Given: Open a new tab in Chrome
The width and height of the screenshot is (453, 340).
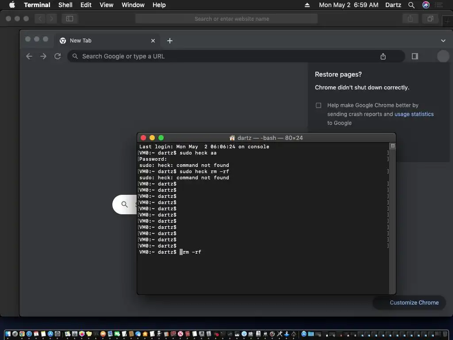Looking at the screenshot, I should coord(169,41).
